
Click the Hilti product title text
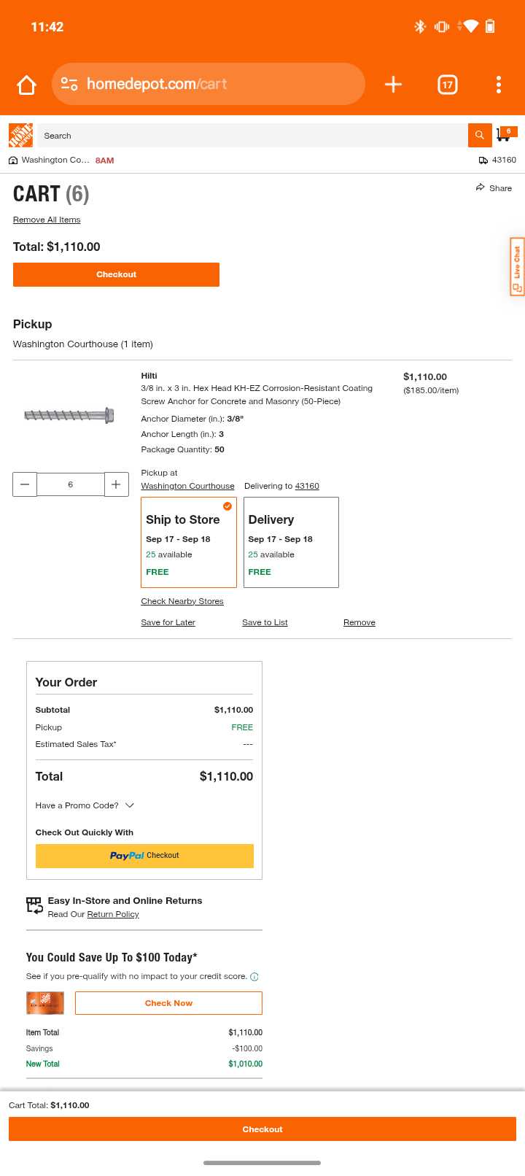[257, 395]
